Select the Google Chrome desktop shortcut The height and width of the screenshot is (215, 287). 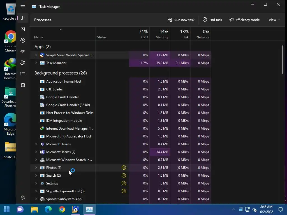pyautogui.click(x=10, y=41)
